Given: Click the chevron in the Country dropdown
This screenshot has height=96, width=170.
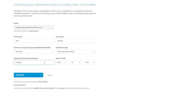Looking at the screenshot, I should [x=52, y=51].
